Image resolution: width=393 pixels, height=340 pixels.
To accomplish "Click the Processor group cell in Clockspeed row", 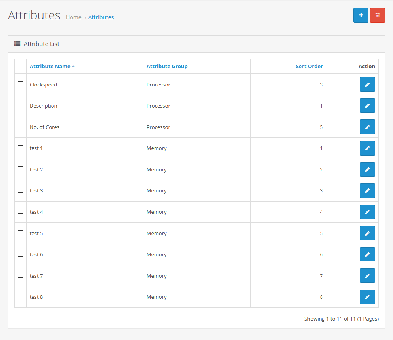I will click(197, 85).
